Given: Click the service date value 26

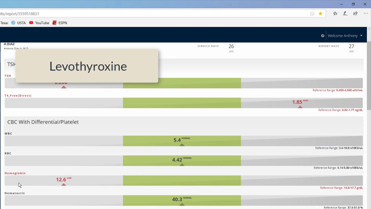Looking at the screenshot, I should pyautogui.click(x=231, y=46).
